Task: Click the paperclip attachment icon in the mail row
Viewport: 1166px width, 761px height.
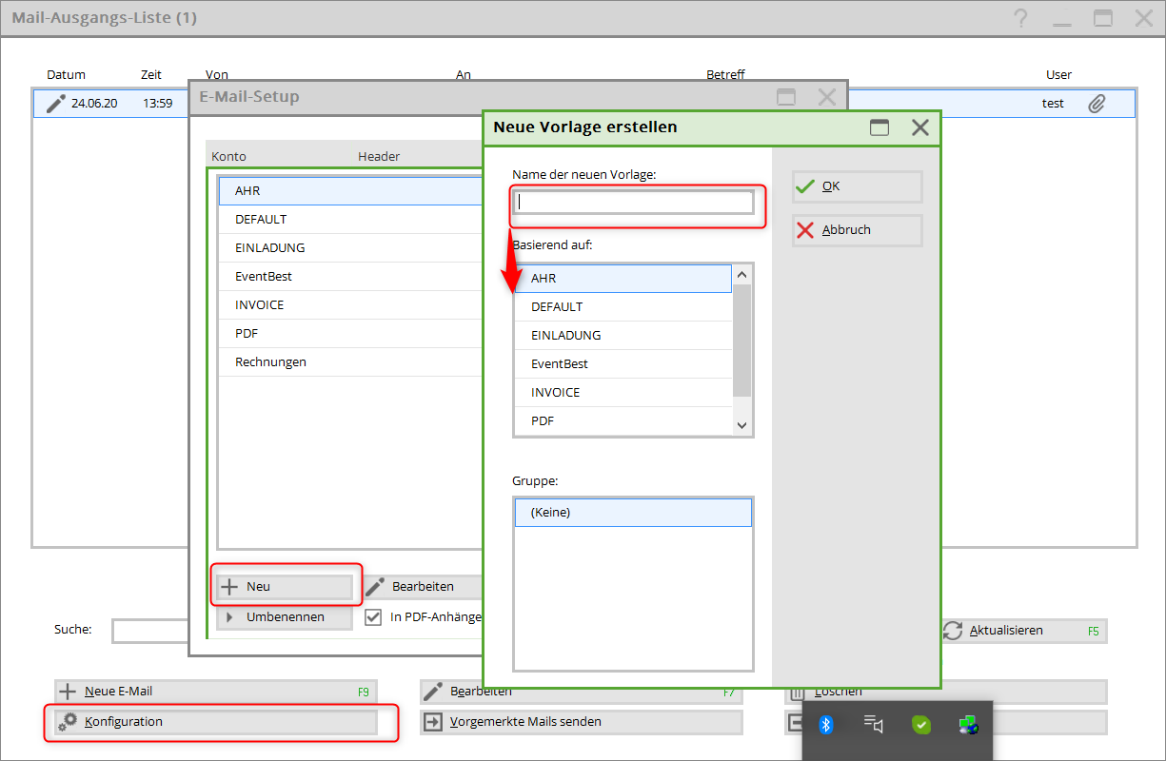Action: click(x=1097, y=104)
